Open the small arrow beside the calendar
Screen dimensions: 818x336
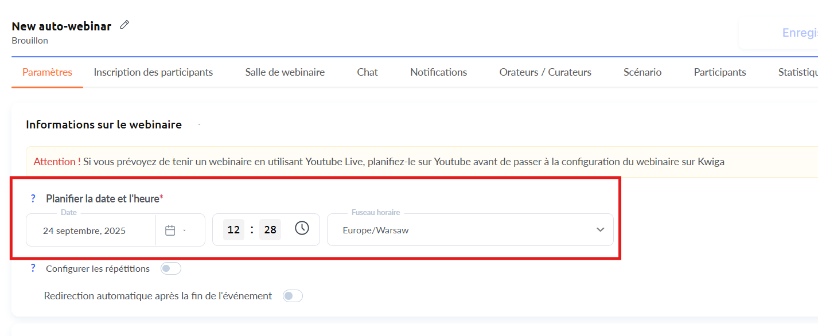tap(184, 230)
